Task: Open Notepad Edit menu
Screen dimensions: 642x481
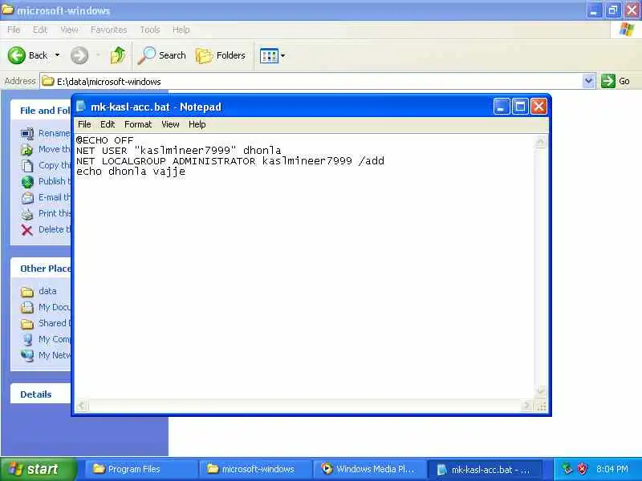Action: [x=108, y=124]
